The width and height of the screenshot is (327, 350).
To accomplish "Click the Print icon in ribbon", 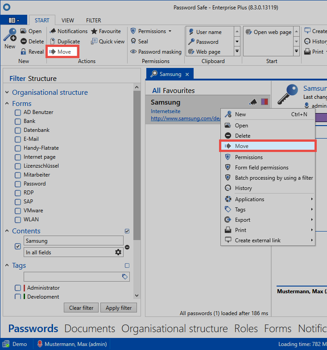I will coord(307,51).
